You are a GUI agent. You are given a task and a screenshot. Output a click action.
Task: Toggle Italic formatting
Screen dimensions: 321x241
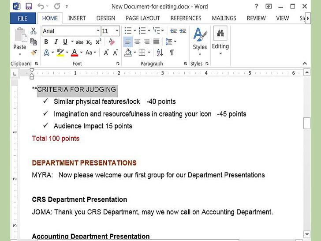(56, 42)
